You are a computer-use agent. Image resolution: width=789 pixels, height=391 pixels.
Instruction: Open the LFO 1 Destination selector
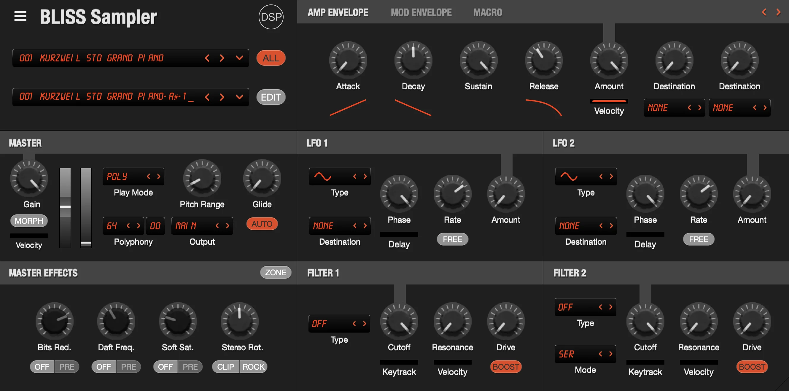click(x=340, y=226)
